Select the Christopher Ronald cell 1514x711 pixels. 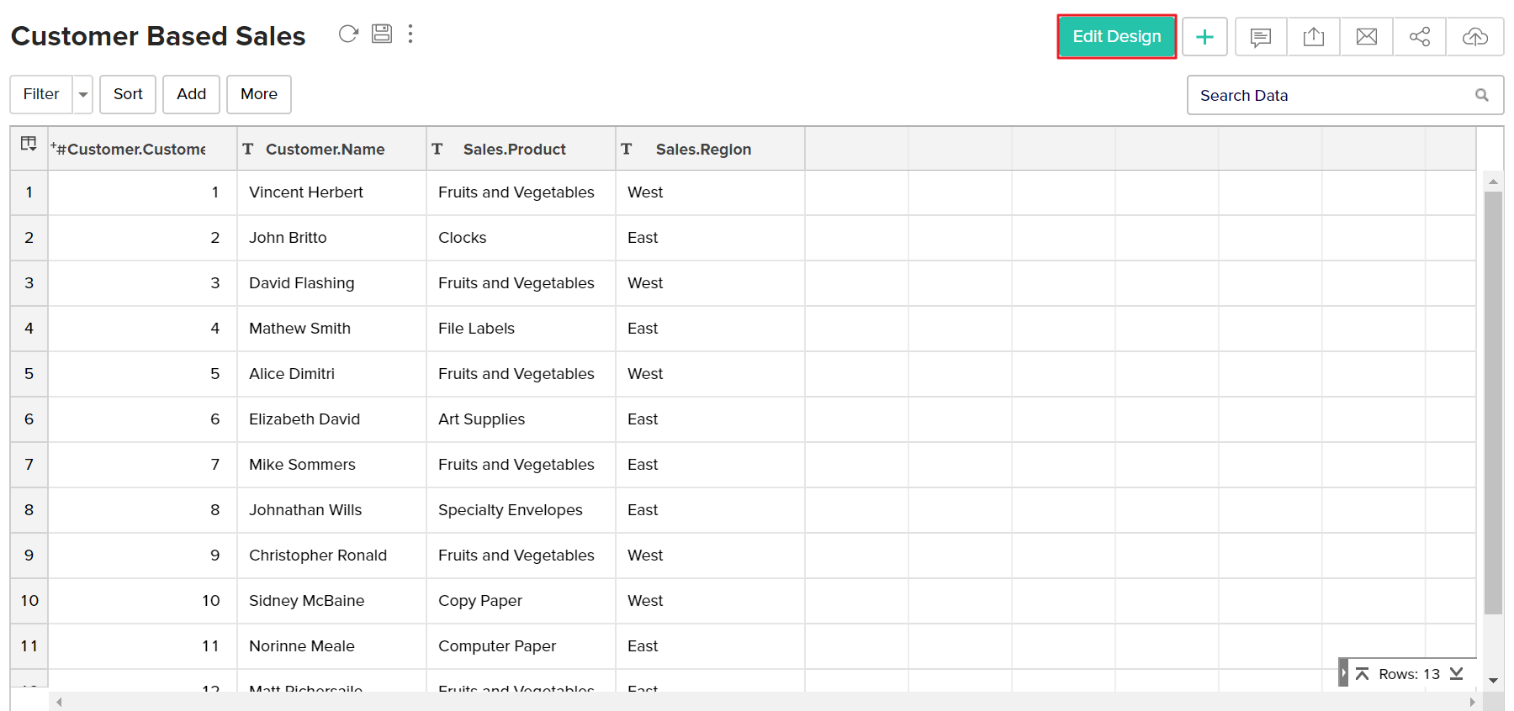coord(332,556)
